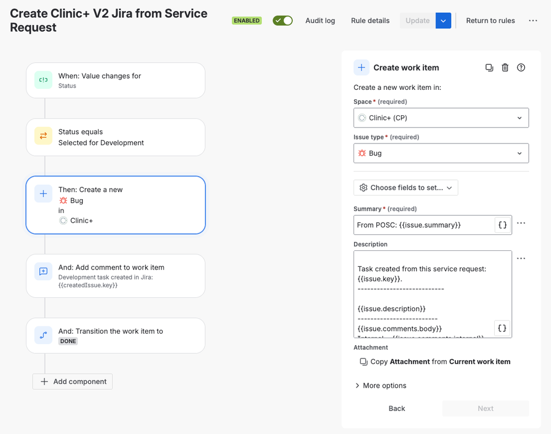Click the Update button
The image size is (551, 434).
tap(418, 21)
